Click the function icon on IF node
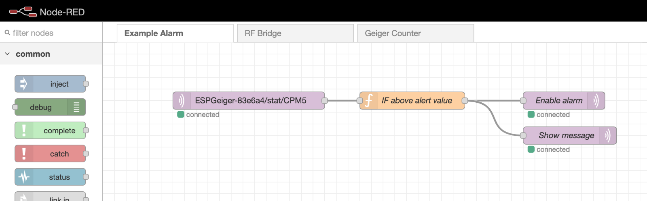 point(368,101)
